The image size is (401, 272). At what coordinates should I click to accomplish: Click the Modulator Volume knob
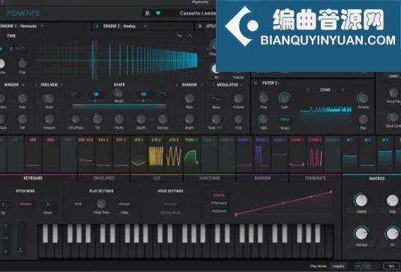click(x=238, y=98)
